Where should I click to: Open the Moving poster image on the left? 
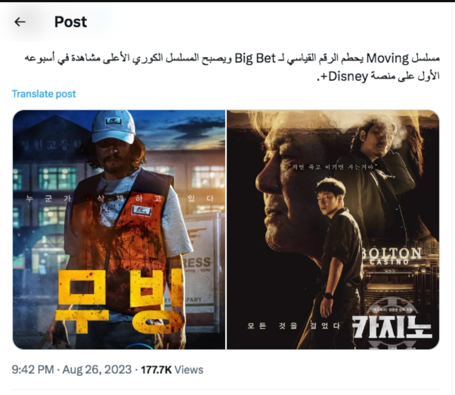119,230
